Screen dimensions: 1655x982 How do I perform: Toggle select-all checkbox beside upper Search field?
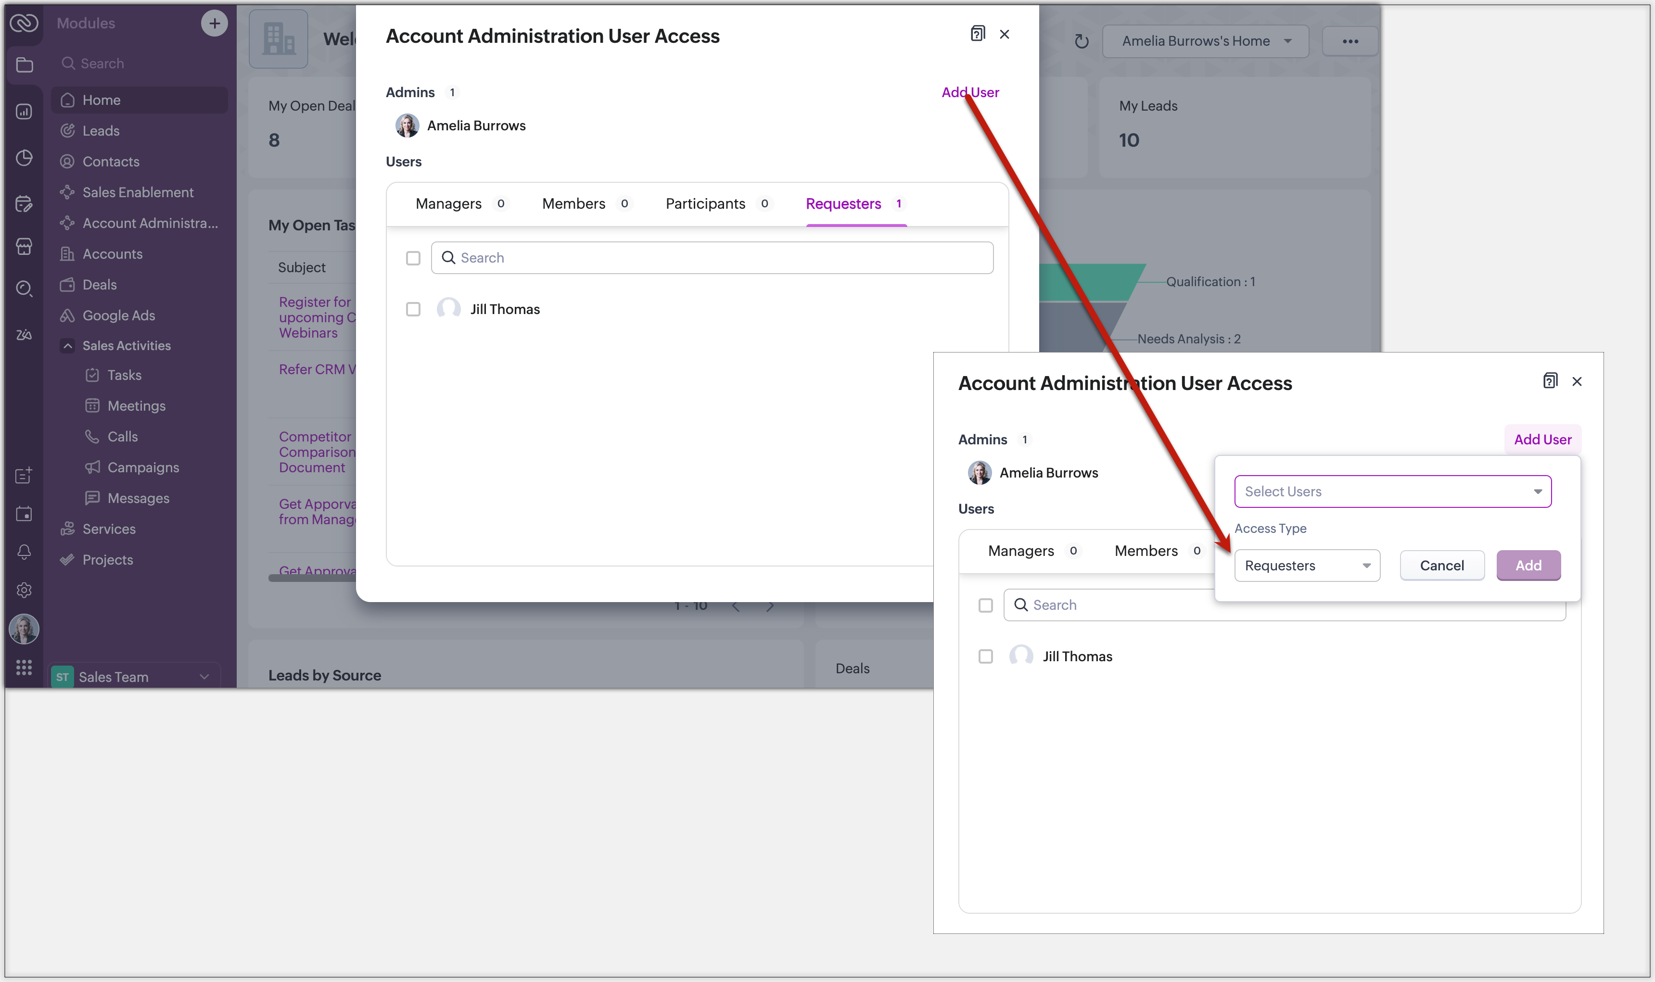pyautogui.click(x=413, y=258)
